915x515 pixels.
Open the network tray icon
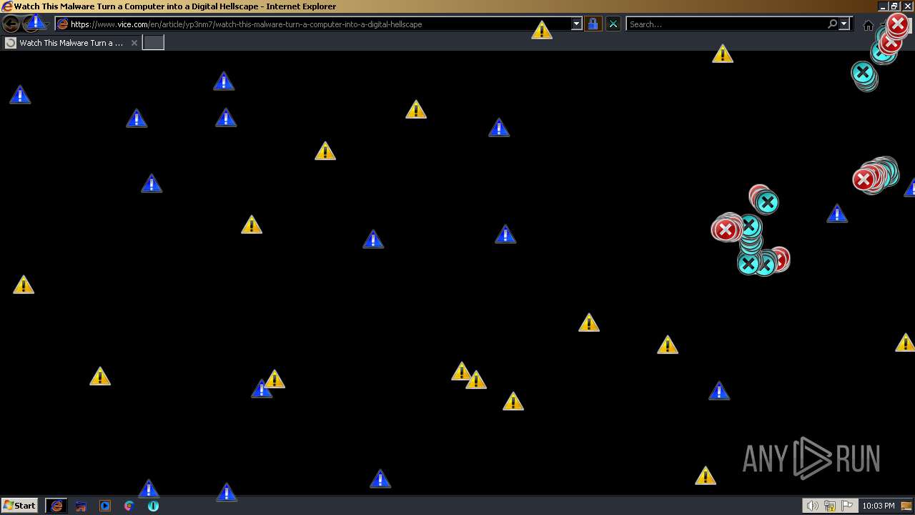pyautogui.click(x=830, y=506)
